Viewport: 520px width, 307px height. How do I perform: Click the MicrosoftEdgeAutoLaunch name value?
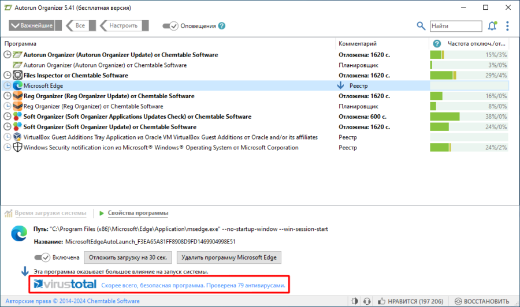150,241
